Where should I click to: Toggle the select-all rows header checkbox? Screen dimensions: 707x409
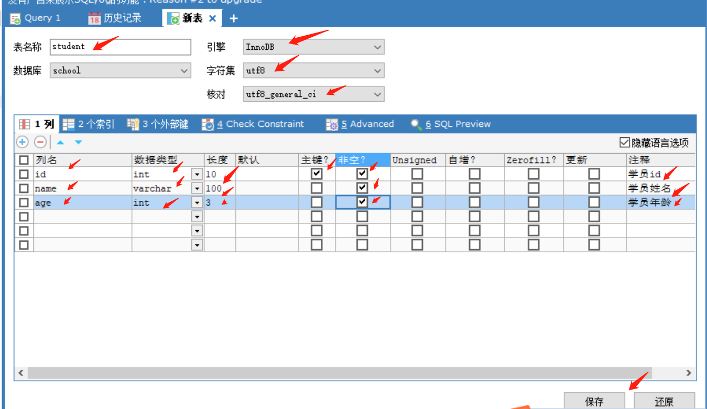tap(24, 160)
